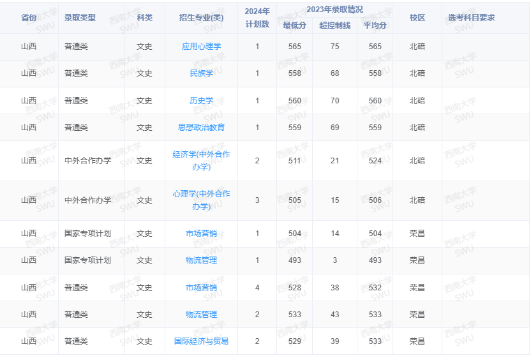
Task: Open the 民族学 major link
Action: coord(201,73)
